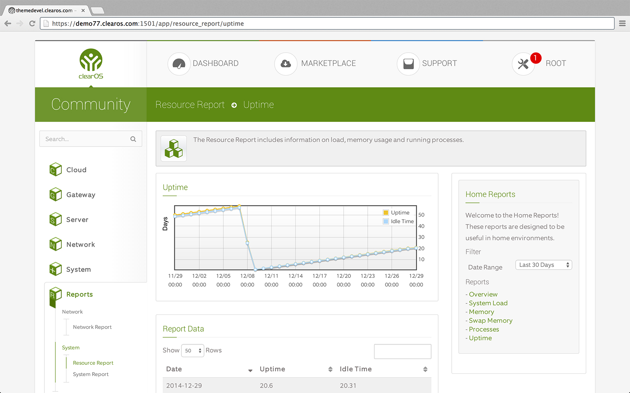
Task: Open the Dashboard gauge icon
Action: (179, 64)
